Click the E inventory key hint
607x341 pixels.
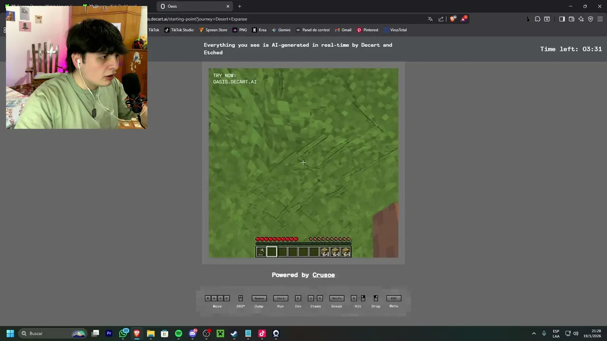click(298, 298)
